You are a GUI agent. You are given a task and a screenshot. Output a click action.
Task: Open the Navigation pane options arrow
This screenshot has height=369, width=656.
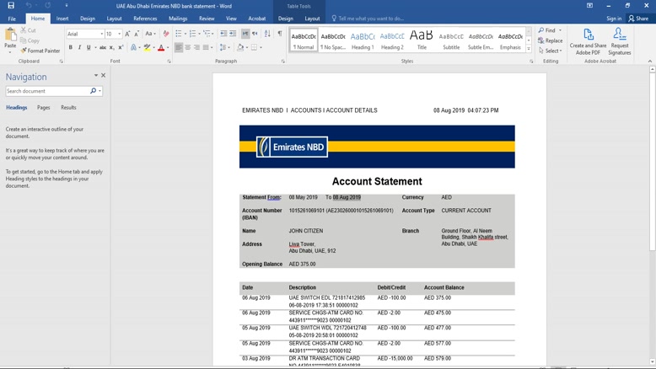[96, 76]
